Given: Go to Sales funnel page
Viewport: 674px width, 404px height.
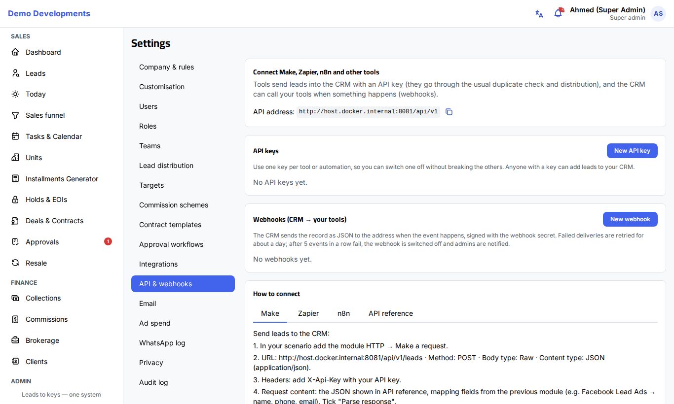Looking at the screenshot, I should pos(61,115).
